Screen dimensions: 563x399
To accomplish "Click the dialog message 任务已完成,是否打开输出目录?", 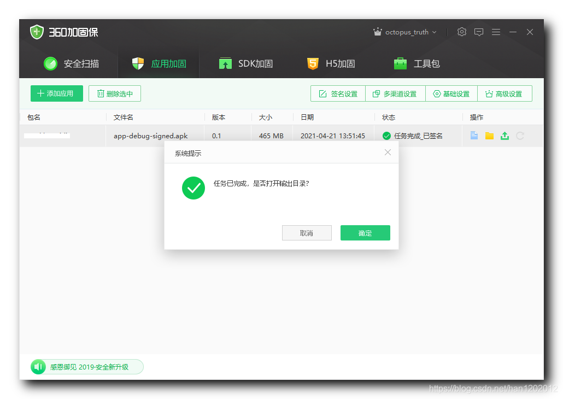I will click(261, 184).
